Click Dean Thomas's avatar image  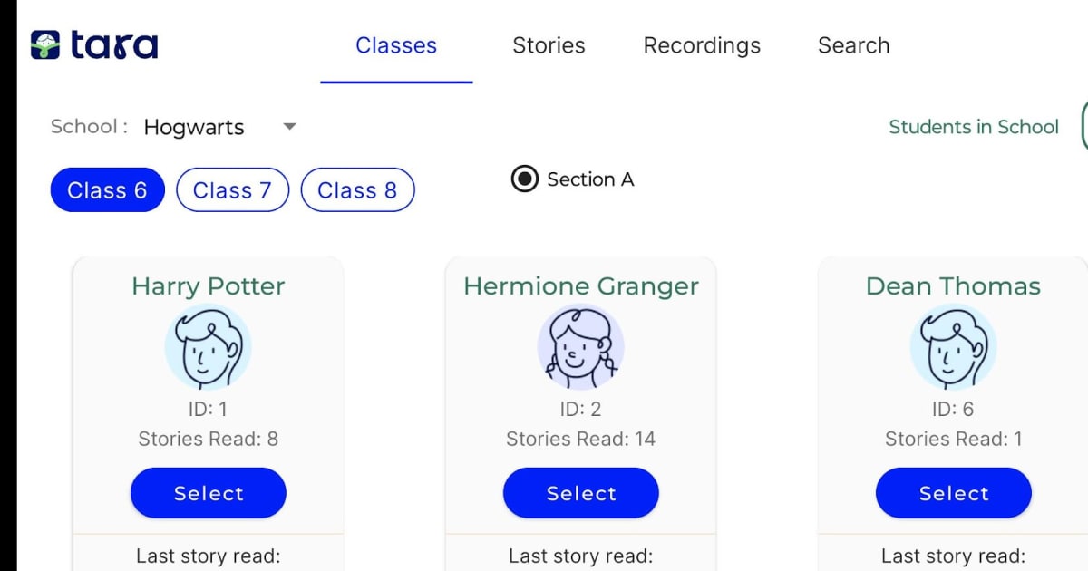(953, 346)
